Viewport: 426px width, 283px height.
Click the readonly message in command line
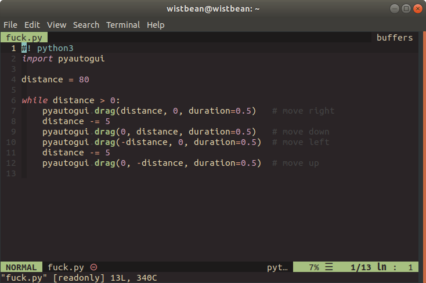79,278
